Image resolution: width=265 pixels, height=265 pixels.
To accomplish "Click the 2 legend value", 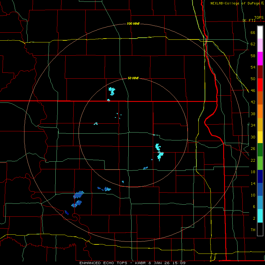I will pos(254,218).
